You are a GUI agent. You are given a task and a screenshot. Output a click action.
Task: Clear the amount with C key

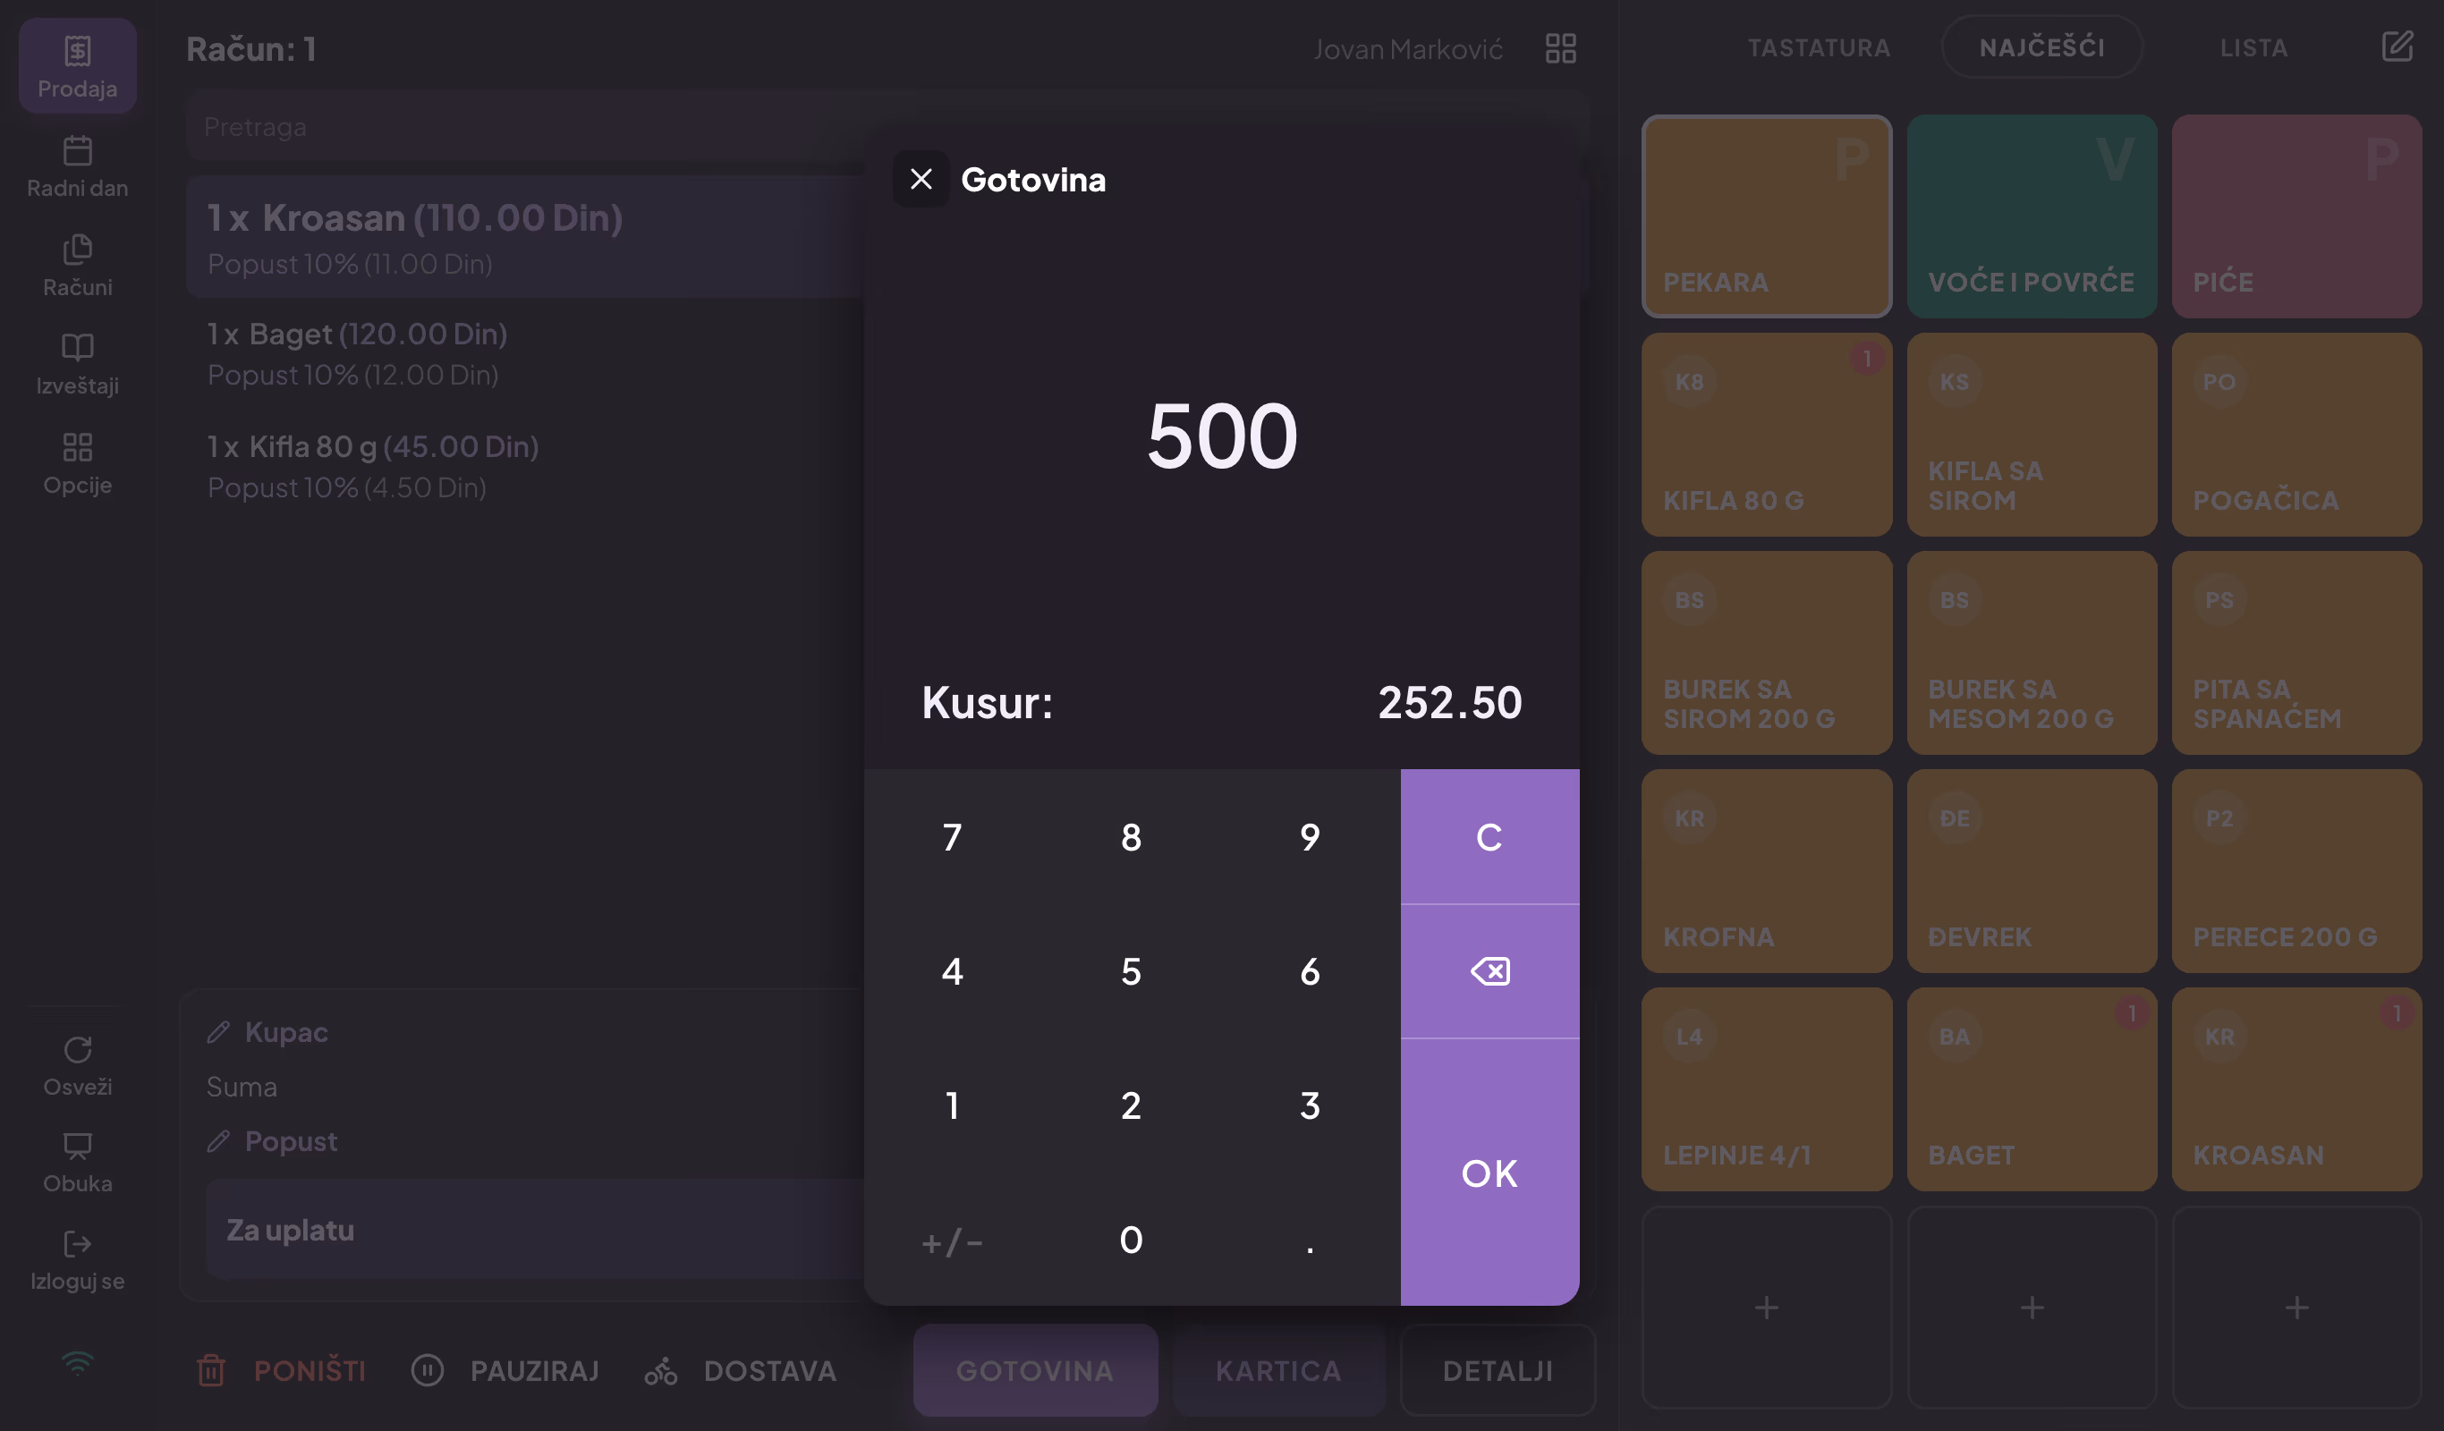tap(1489, 837)
